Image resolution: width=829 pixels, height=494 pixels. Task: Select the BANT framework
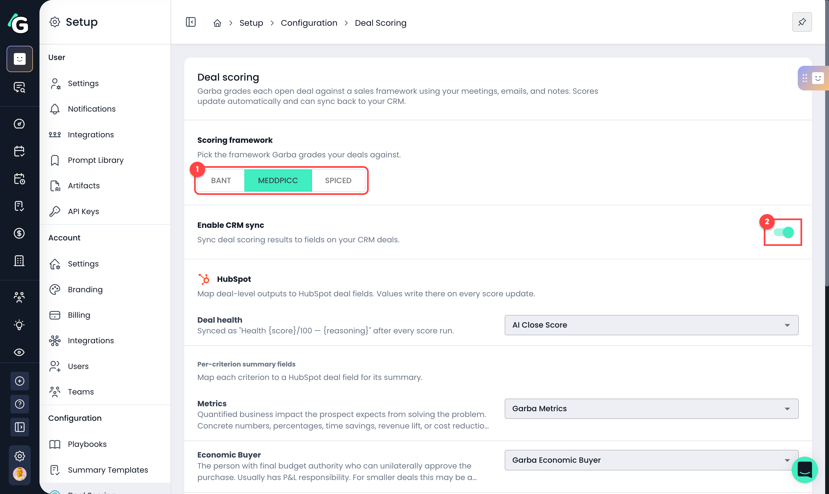(x=221, y=180)
